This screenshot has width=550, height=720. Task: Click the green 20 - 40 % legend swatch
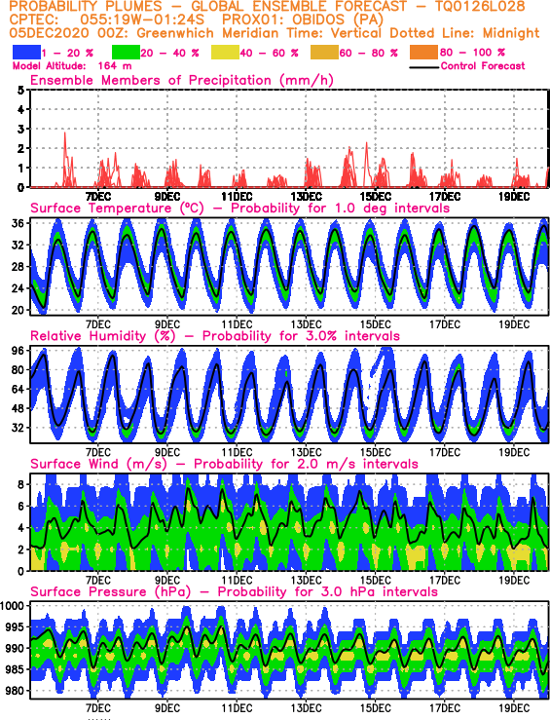click(x=126, y=53)
